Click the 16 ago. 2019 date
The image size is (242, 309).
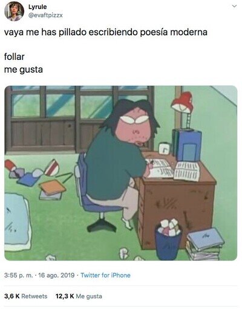[56, 275]
